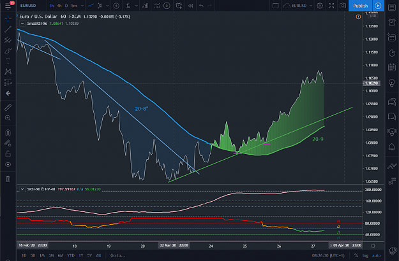Set date range to 5Y
Screen dimensions: 399x261
tap(89, 255)
